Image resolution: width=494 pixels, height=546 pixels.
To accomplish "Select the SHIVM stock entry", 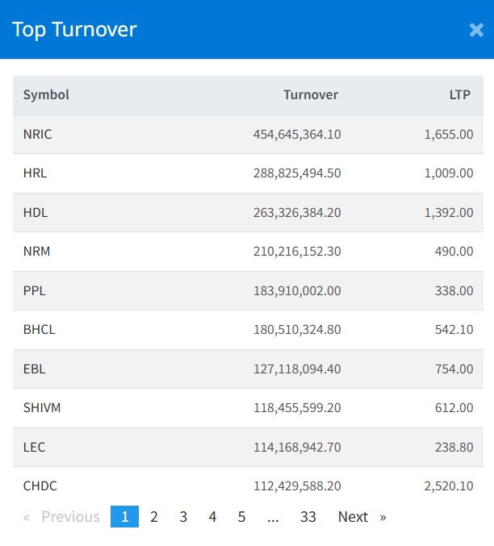I will click(42, 408).
